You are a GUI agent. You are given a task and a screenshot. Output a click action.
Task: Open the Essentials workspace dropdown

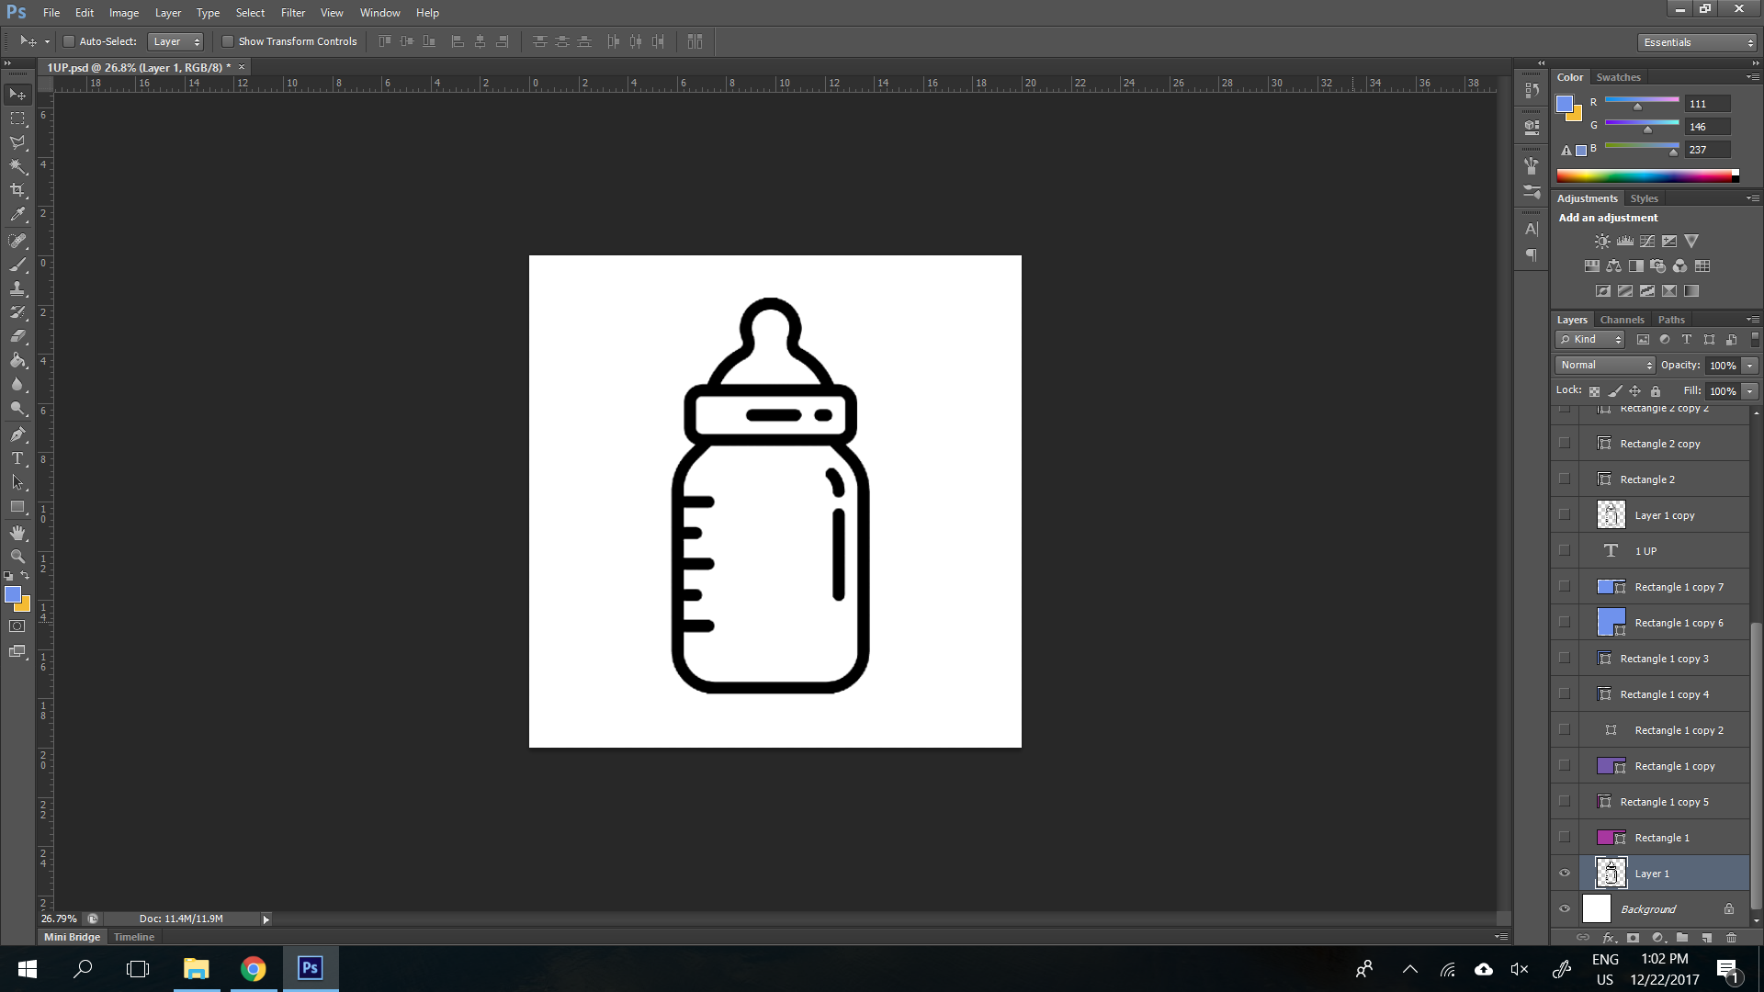tap(1697, 42)
